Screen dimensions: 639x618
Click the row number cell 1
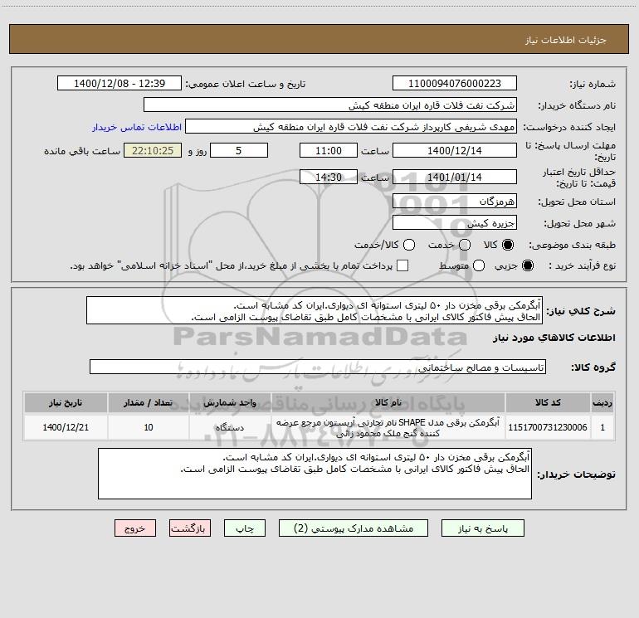tap(602, 427)
